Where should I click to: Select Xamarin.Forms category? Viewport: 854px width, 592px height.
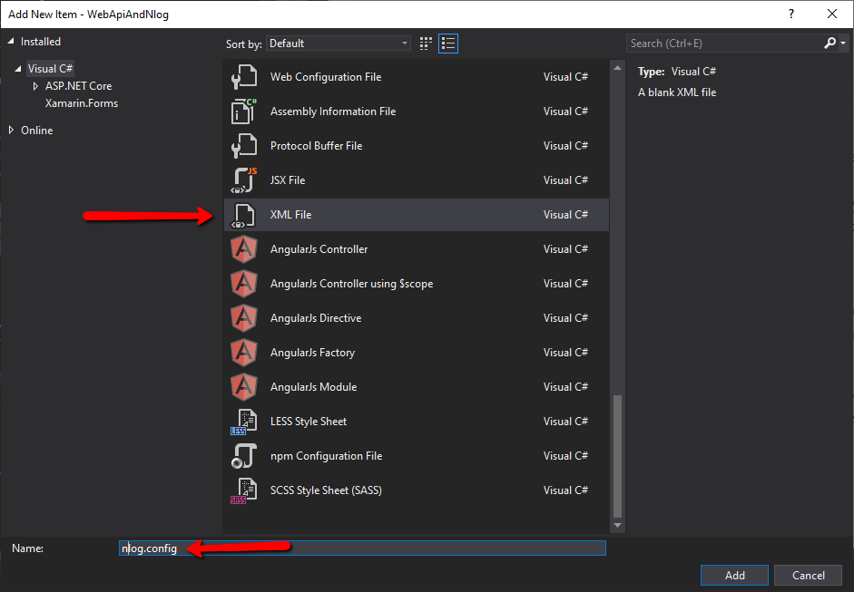[82, 103]
